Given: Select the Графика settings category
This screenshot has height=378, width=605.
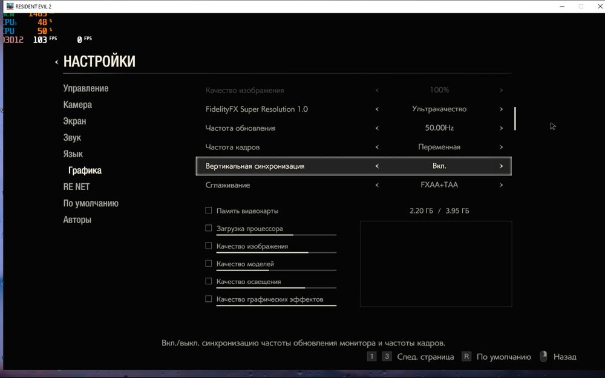Looking at the screenshot, I should pos(85,171).
